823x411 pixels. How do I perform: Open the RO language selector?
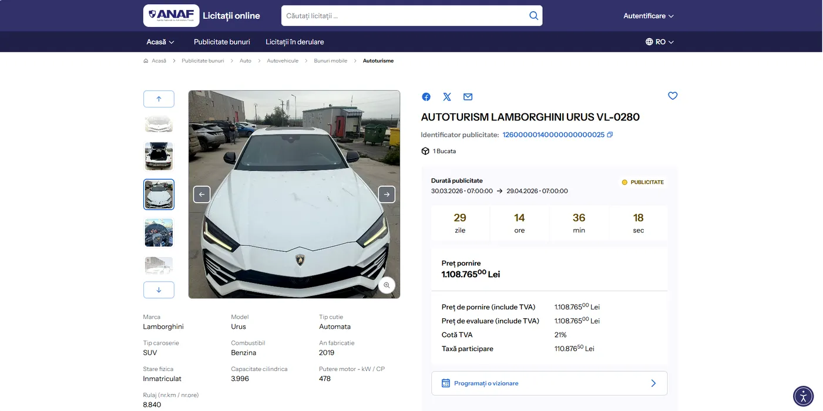[659, 42]
